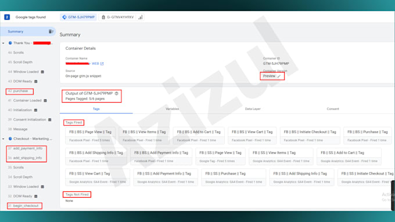Open the FB || BS || Purchase || Tag card
The image size is (395, 222).
pyautogui.click(x=368, y=136)
